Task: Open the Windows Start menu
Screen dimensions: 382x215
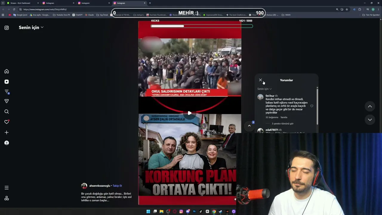Action: click(148, 211)
